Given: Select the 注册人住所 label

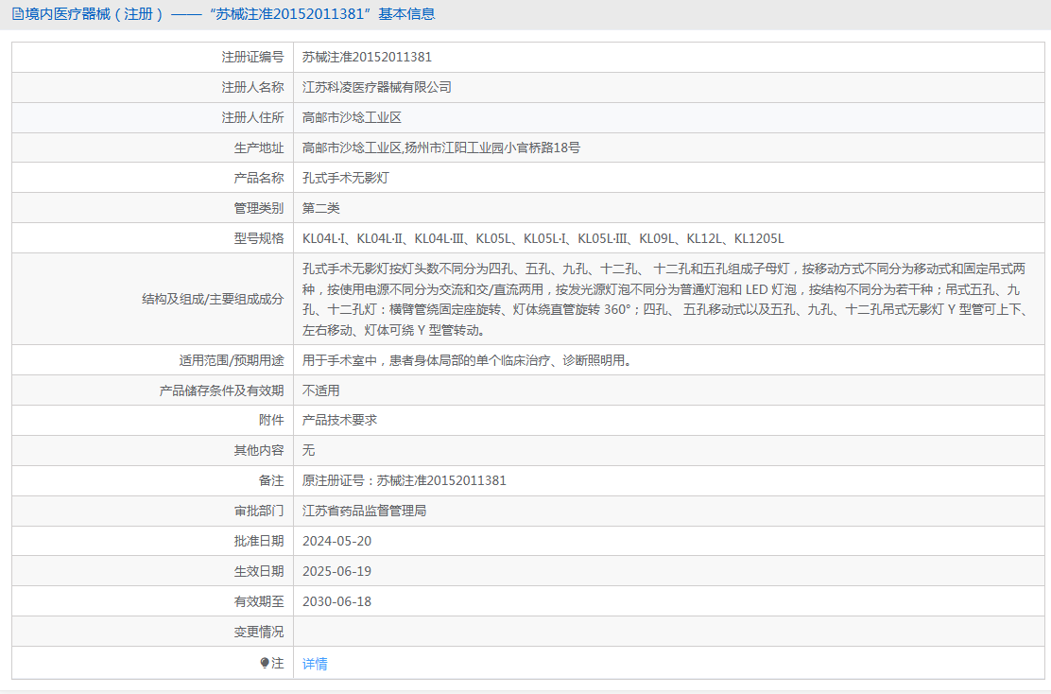Looking at the screenshot, I should pyautogui.click(x=252, y=117).
